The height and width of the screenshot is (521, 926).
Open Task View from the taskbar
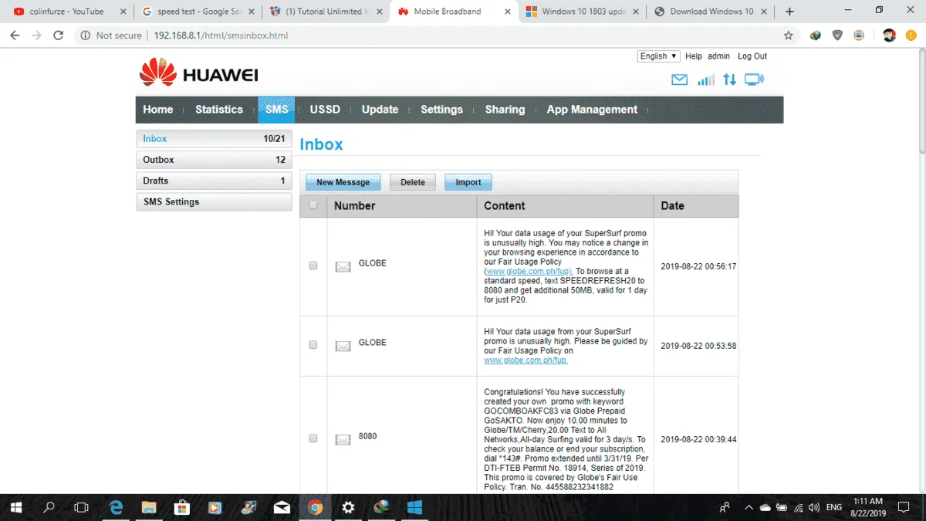(x=81, y=507)
